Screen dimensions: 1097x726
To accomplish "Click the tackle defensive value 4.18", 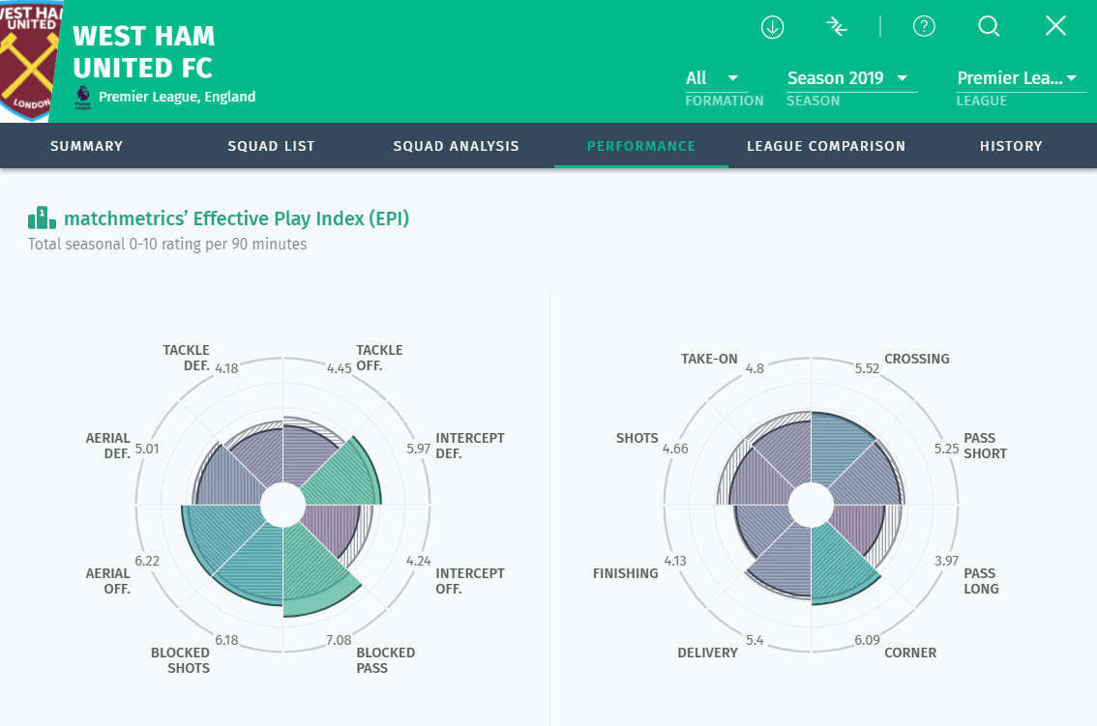I will 226,368.
